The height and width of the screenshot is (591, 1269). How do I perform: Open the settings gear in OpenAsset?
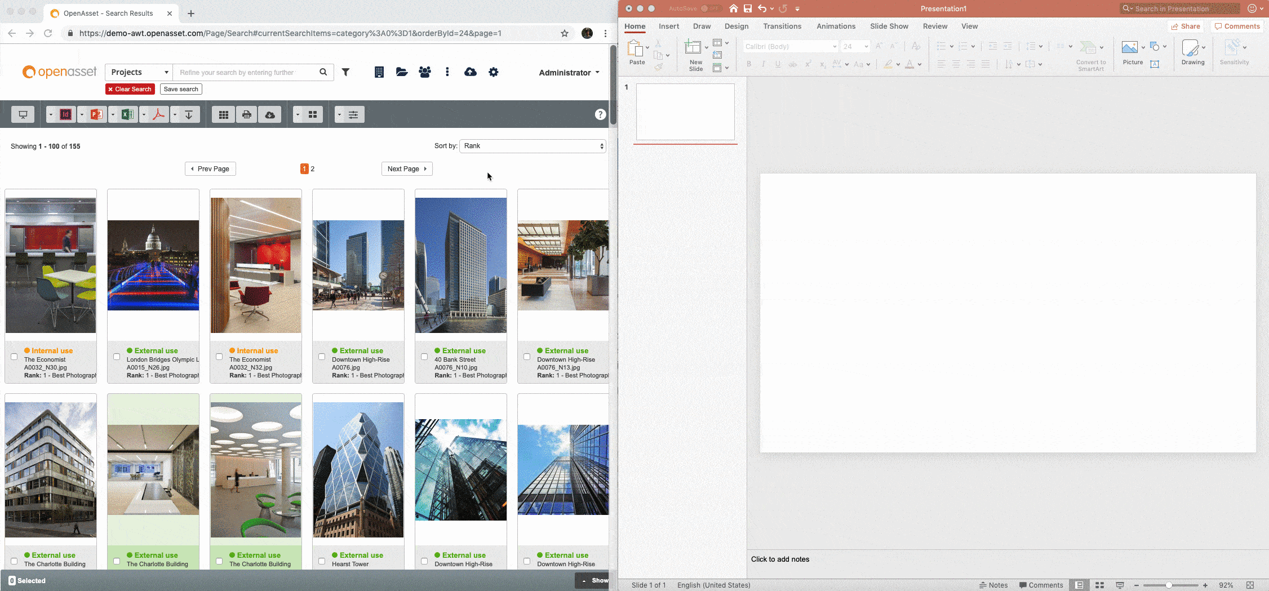pos(494,72)
